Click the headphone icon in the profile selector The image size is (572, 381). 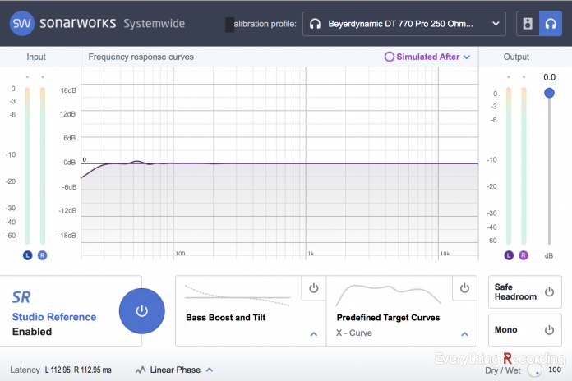point(315,24)
